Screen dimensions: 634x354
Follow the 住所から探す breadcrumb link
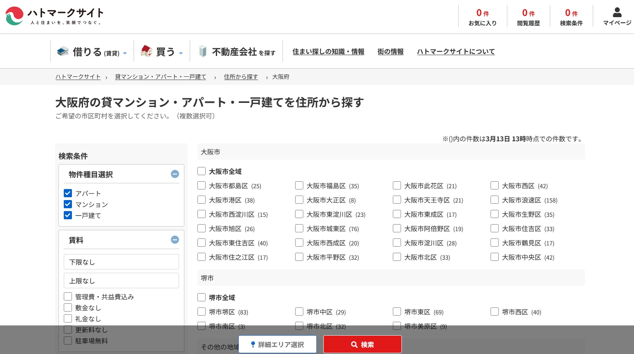(x=241, y=77)
